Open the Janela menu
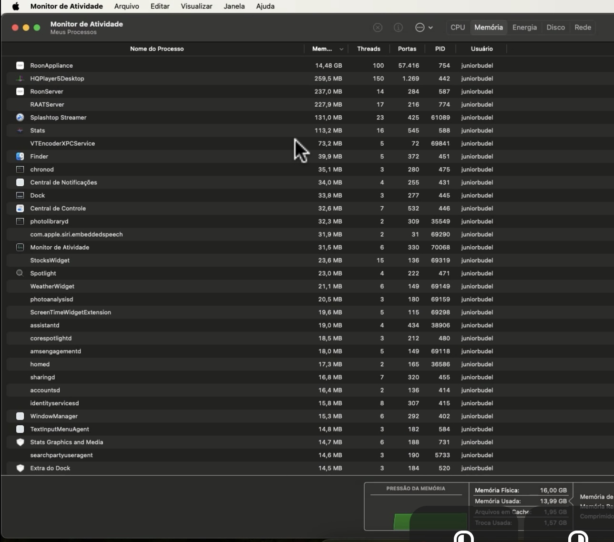The width and height of the screenshot is (614, 542). pos(234,6)
